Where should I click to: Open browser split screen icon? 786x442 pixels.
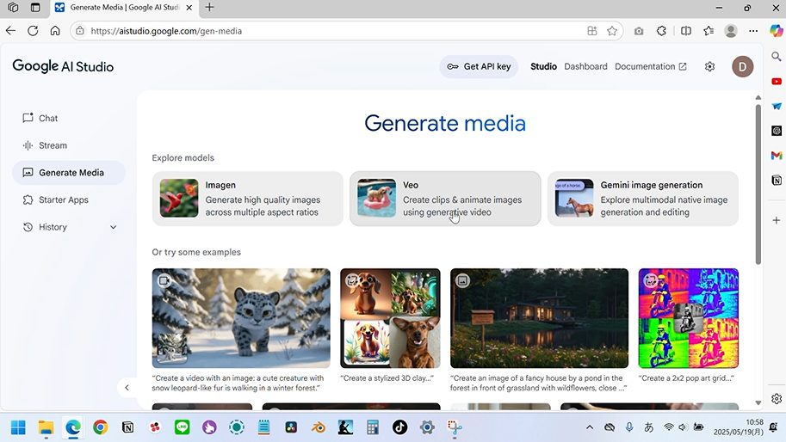pos(685,31)
